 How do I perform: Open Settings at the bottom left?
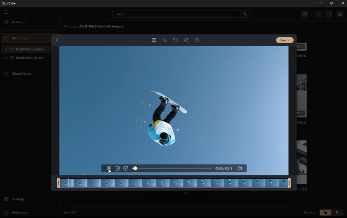point(18,199)
